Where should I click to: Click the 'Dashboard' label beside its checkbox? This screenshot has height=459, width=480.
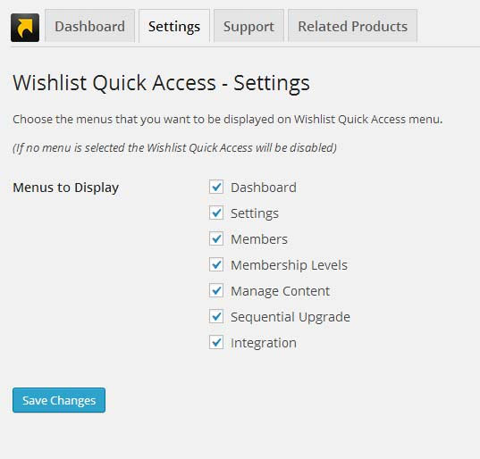(264, 188)
